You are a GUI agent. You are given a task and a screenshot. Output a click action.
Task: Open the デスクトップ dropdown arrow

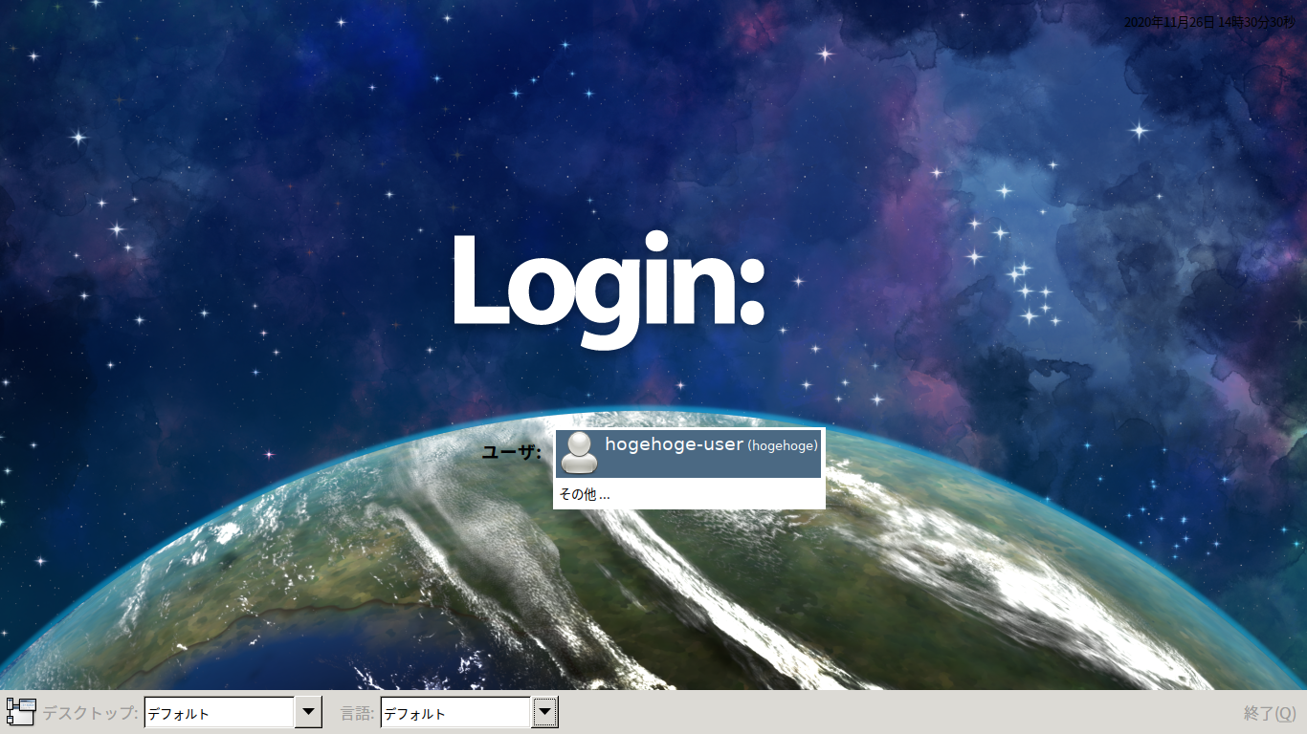pos(309,712)
